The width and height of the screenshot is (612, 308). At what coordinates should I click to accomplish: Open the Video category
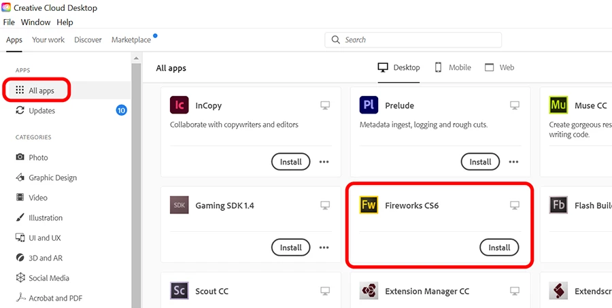click(x=31, y=198)
